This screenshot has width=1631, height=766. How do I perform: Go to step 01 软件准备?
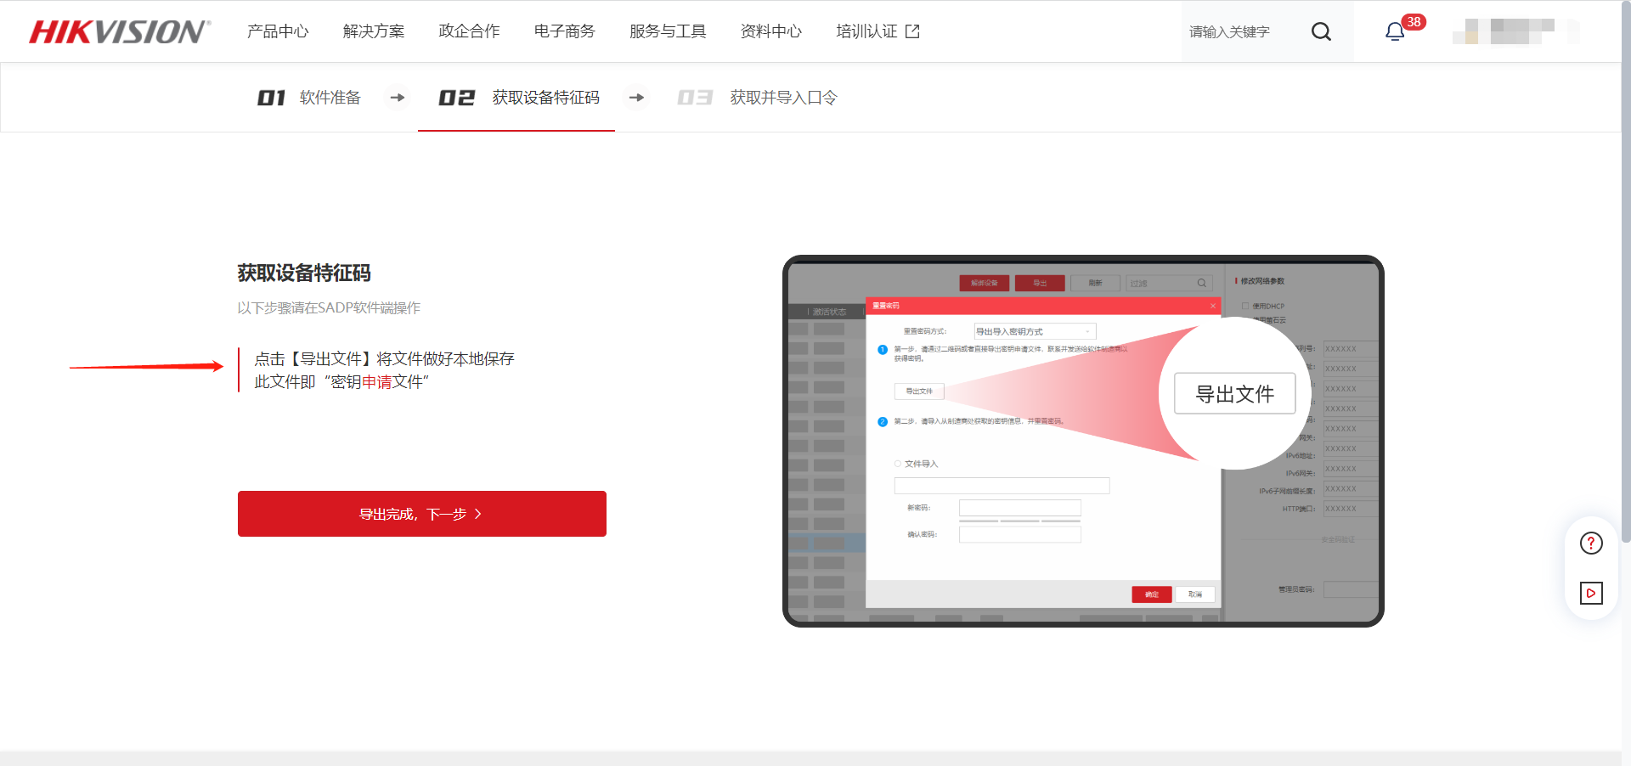point(309,98)
